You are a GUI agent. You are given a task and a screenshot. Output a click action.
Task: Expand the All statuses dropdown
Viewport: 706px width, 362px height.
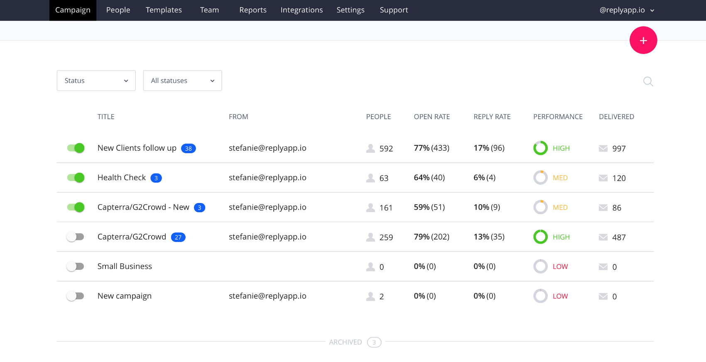(182, 81)
